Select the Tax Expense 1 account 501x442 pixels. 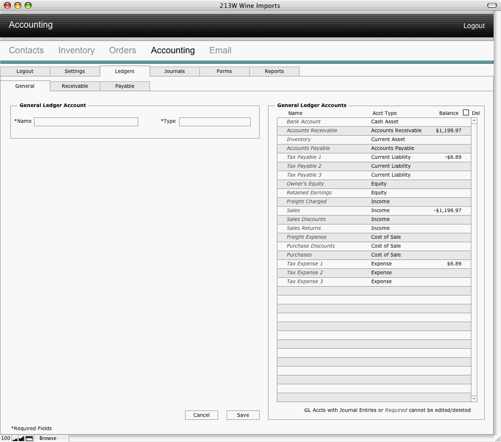(305, 264)
